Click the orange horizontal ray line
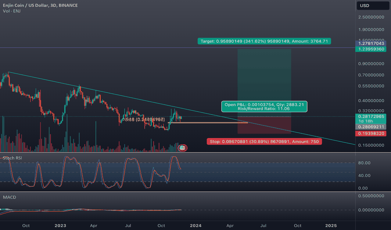The height and width of the screenshot is (230, 391). [208, 123]
